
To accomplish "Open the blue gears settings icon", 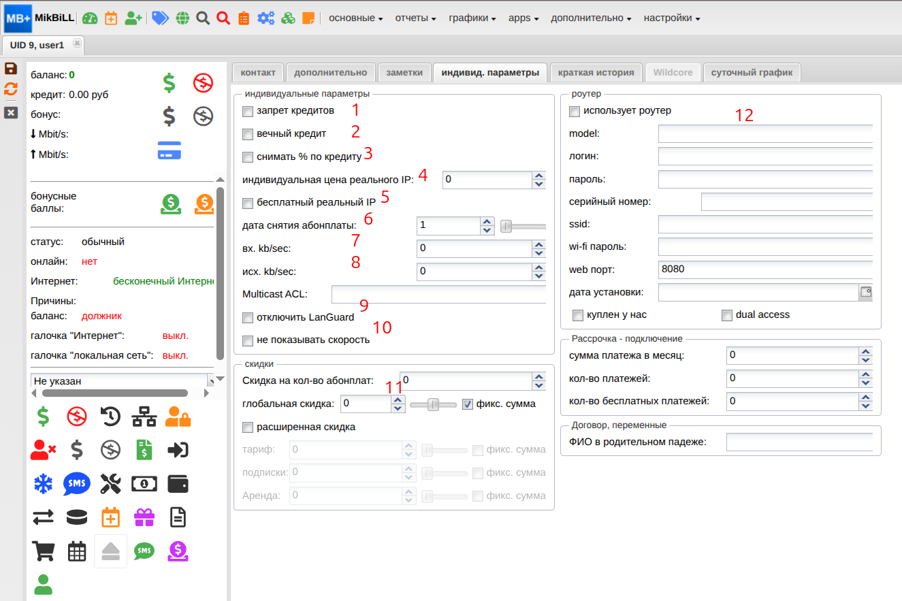I will click(265, 18).
